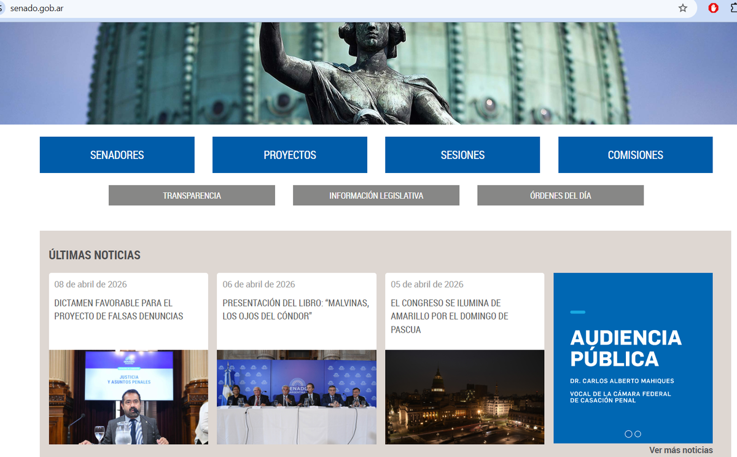Click the TRANSPARENCIA button
The height and width of the screenshot is (457, 737).
(x=192, y=195)
